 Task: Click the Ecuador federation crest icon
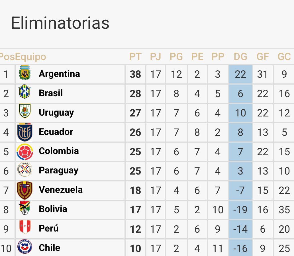click(25, 132)
